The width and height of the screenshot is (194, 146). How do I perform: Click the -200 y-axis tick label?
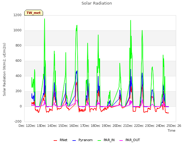[18, 122]
